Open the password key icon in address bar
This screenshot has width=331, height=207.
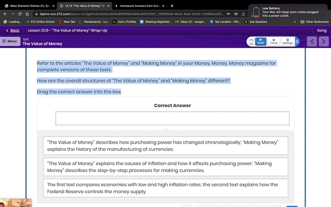tap(229, 14)
